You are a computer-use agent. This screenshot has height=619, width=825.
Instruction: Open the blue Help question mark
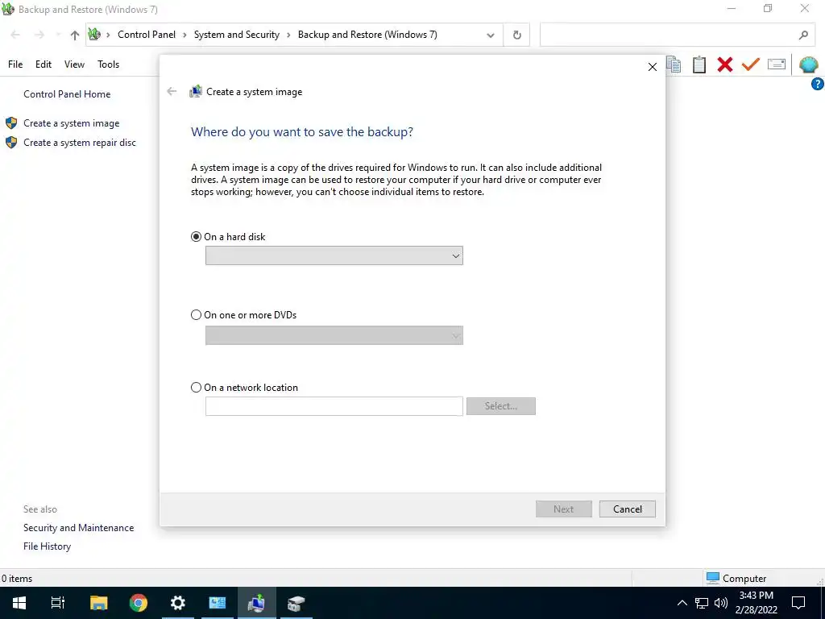[818, 84]
